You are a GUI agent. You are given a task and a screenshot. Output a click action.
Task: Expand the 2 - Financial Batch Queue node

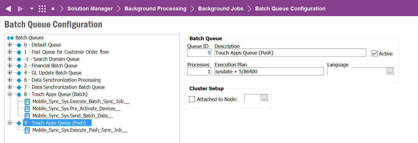(10, 66)
